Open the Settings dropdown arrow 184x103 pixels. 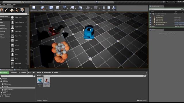[68, 8]
